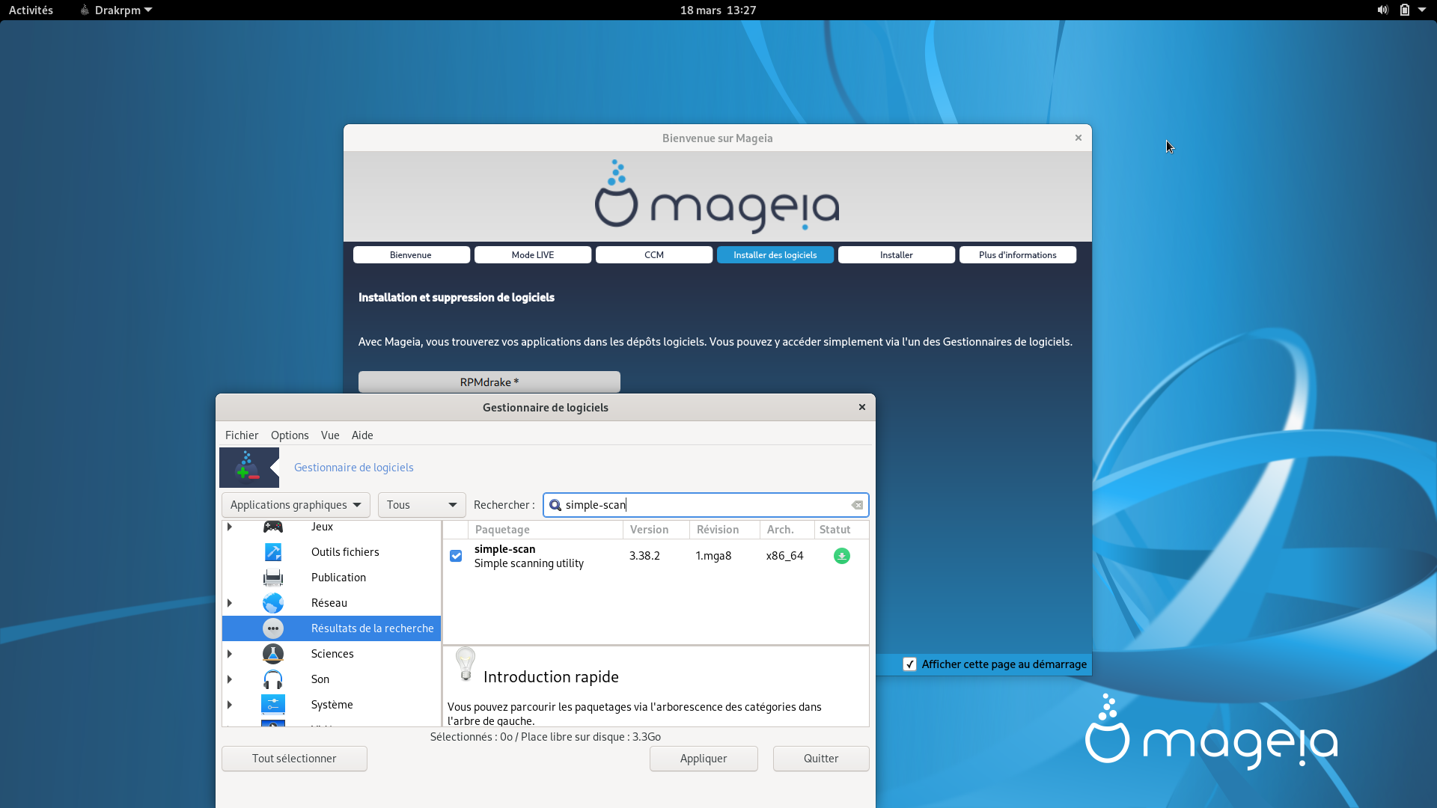Open the clock showing 18 mars 13:27
This screenshot has height=808, width=1437.
coord(718,10)
